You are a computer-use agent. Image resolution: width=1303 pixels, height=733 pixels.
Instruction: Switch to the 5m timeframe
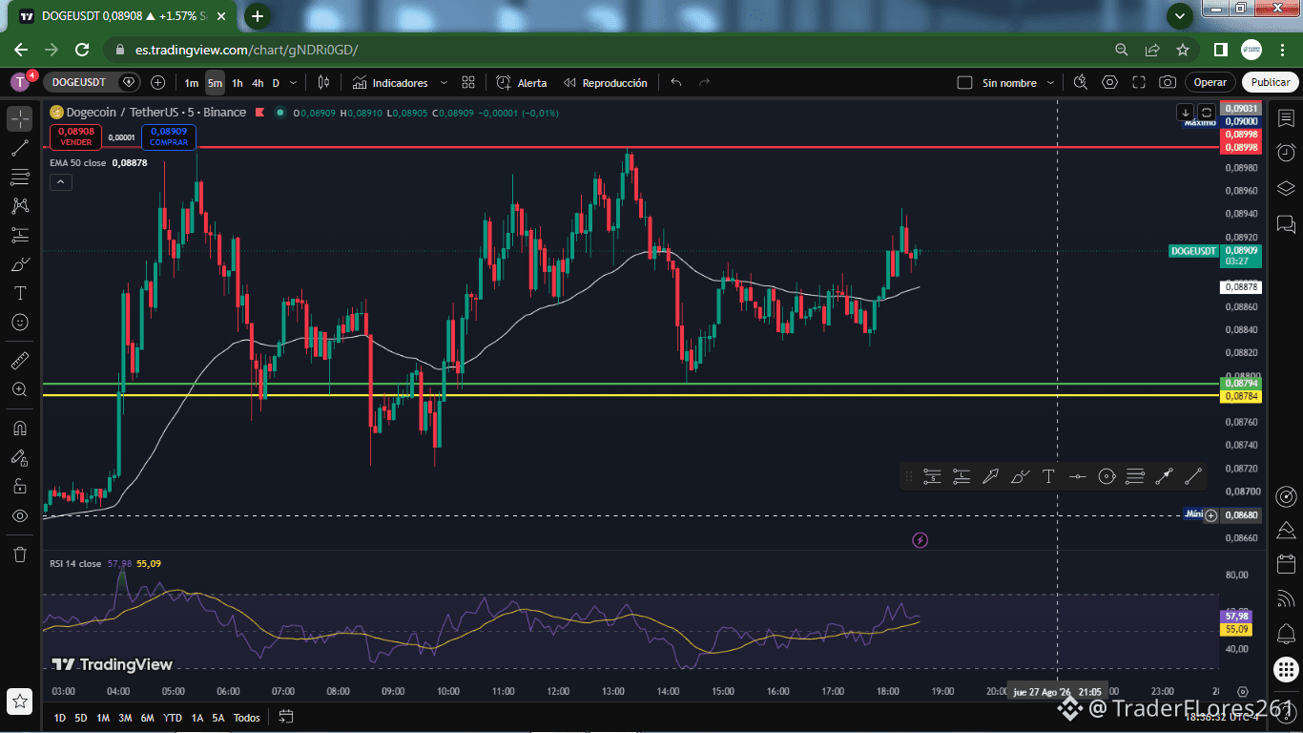pyautogui.click(x=215, y=83)
